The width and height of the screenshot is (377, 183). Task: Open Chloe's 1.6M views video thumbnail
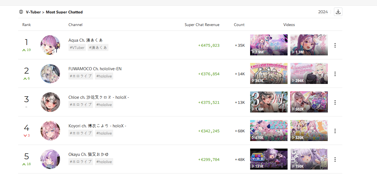point(269,102)
